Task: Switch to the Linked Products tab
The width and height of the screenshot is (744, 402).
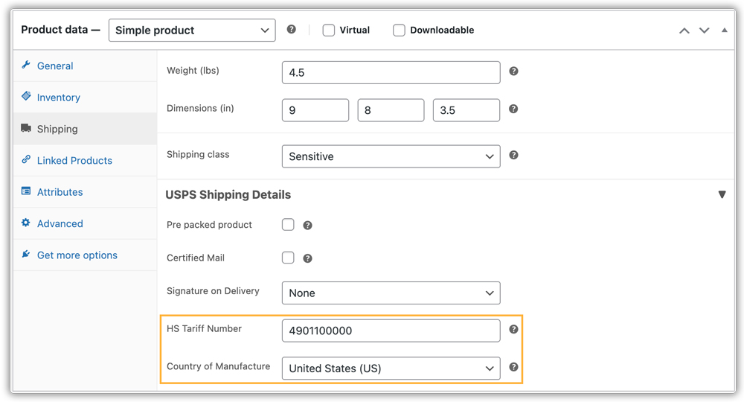Action: tap(85, 160)
